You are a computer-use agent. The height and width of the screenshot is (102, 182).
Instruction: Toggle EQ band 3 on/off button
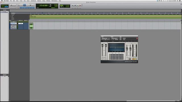point(110,57)
